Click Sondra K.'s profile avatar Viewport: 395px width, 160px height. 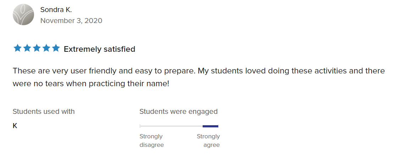(x=23, y=15)
